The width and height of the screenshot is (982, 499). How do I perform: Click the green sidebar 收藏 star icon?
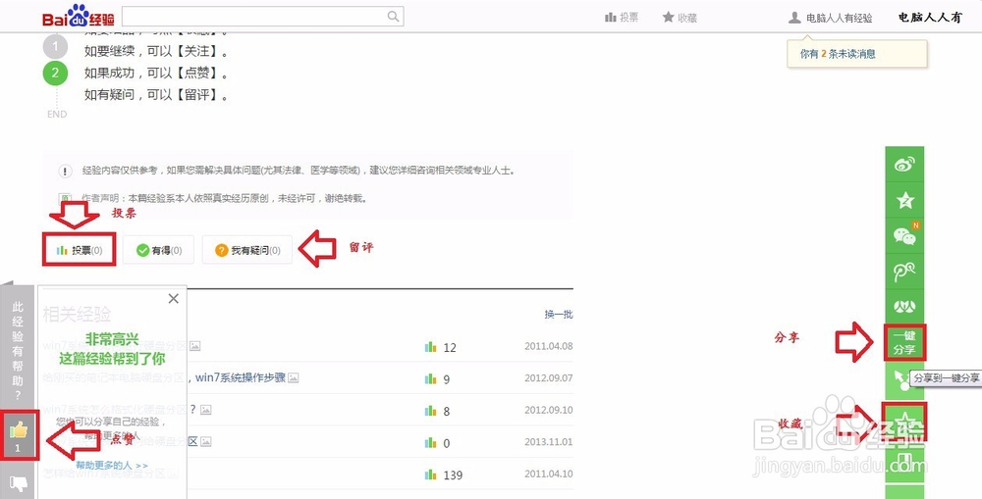[904, 421]
